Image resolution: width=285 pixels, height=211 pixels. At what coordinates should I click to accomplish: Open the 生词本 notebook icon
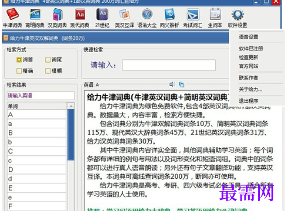click(215, 18)
